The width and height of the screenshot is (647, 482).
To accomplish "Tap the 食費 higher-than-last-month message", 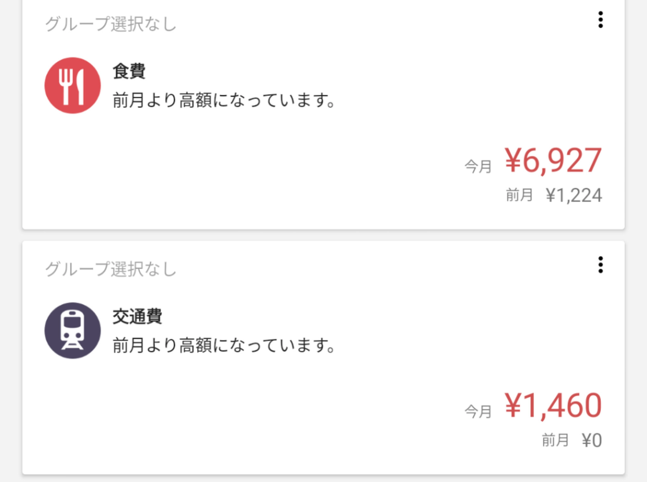I will point(224,100).
